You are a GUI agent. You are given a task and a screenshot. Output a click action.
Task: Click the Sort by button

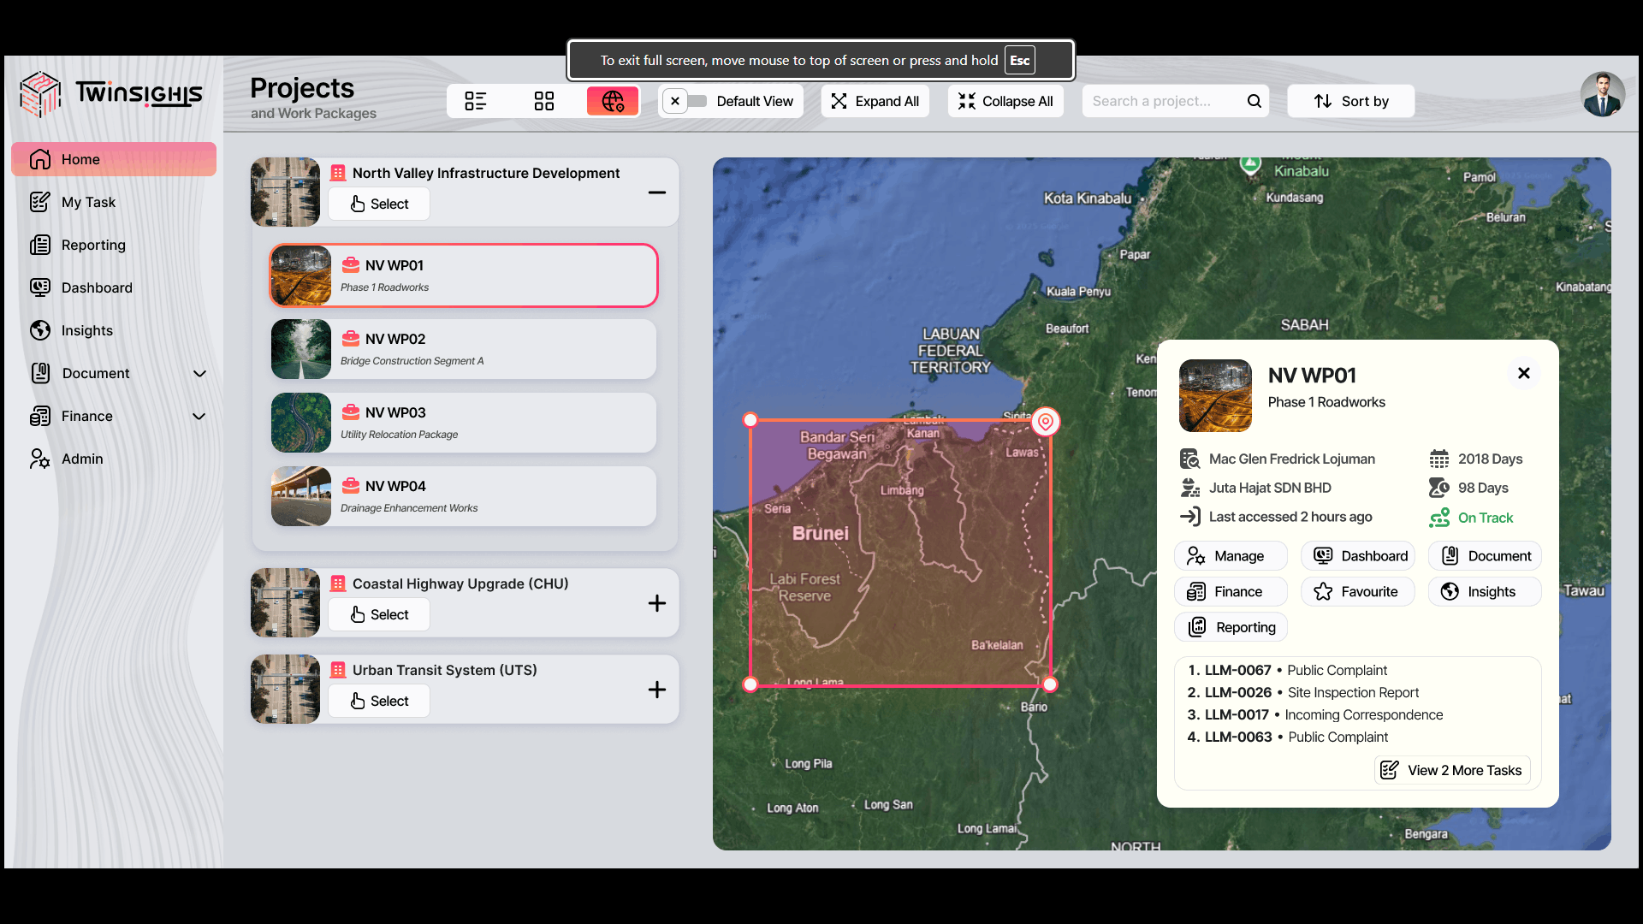[1350, 101]
